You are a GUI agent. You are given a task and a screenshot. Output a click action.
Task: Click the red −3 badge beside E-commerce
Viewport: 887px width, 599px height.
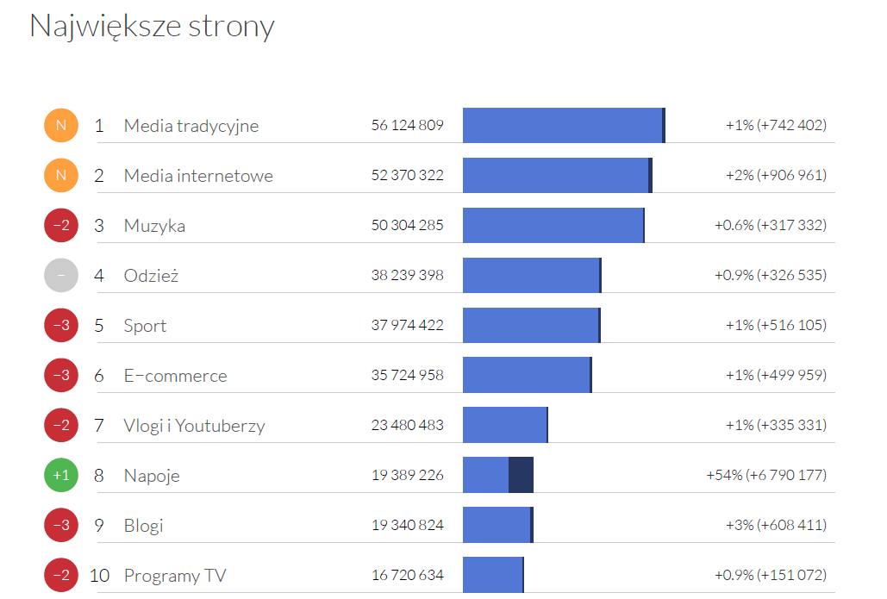(61, 376)
